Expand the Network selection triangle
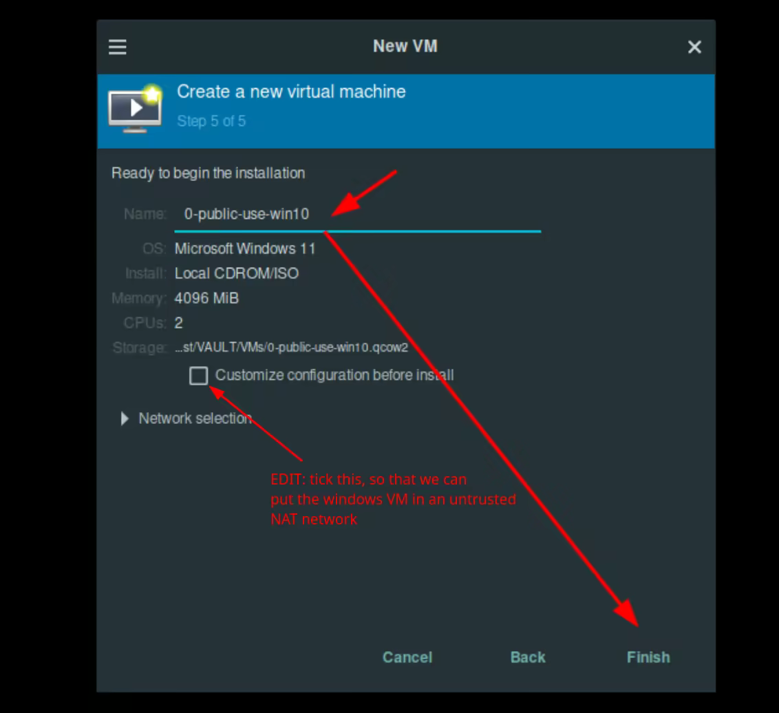 pyautogui.click(x=125, y=418)
